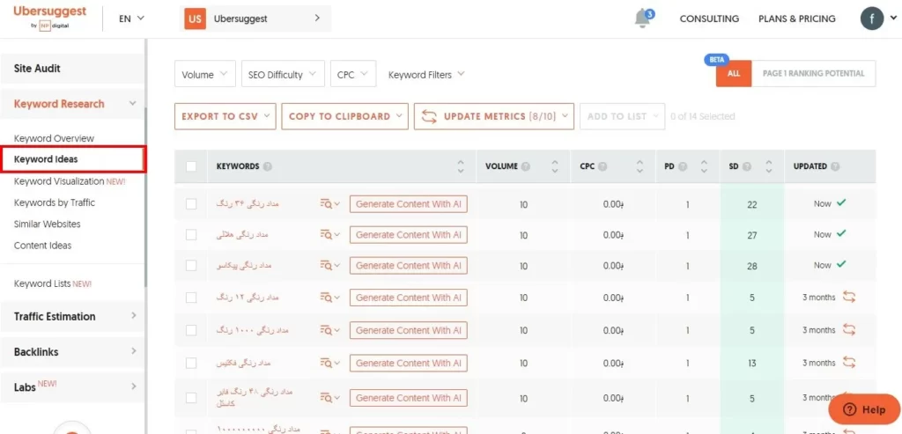Screen dimensions: 902x434
Task: Click the sidebar vertical scrollbar
Action: point(145,195)
